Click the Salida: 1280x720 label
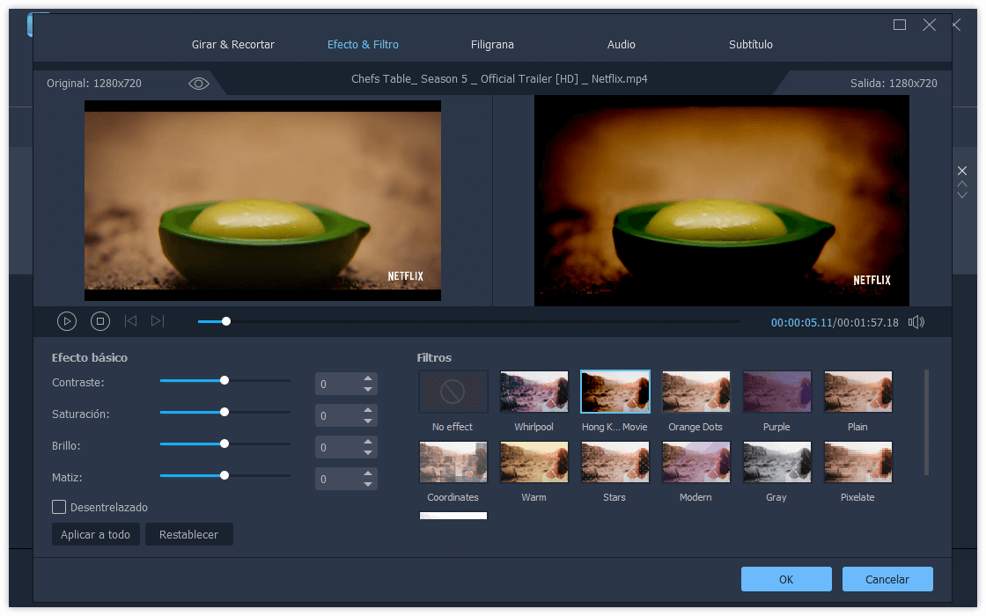The height and width of the screenshot is (616, 986). [x=894, y=83]
